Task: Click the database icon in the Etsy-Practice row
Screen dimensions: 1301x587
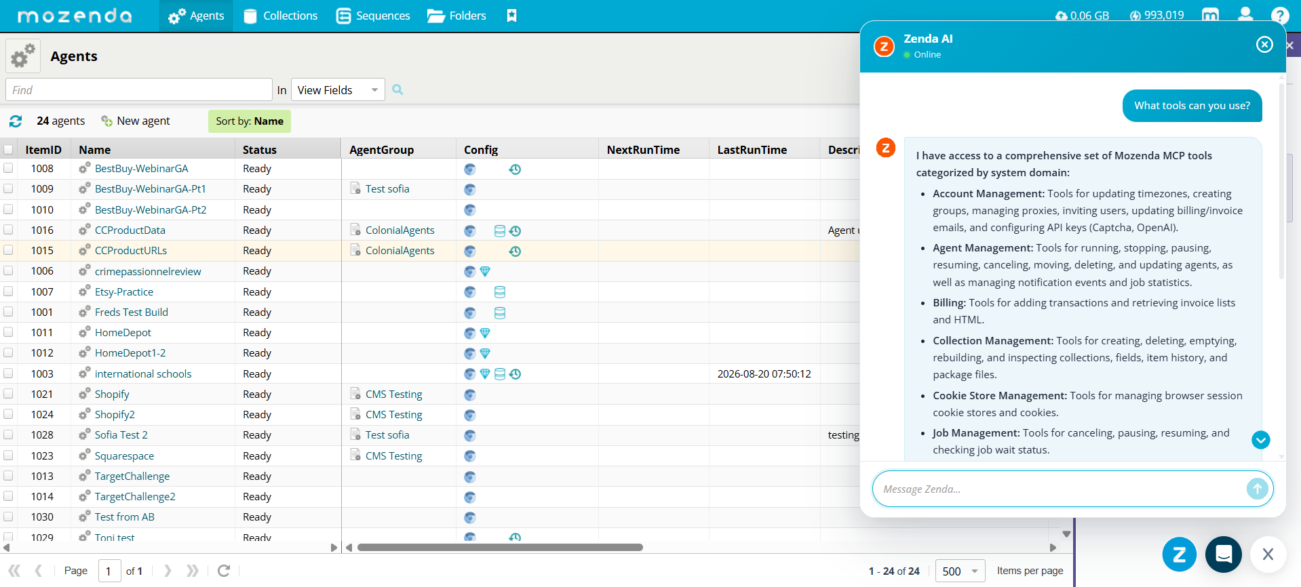Action: pyautogui.click(x=500, y=292)
